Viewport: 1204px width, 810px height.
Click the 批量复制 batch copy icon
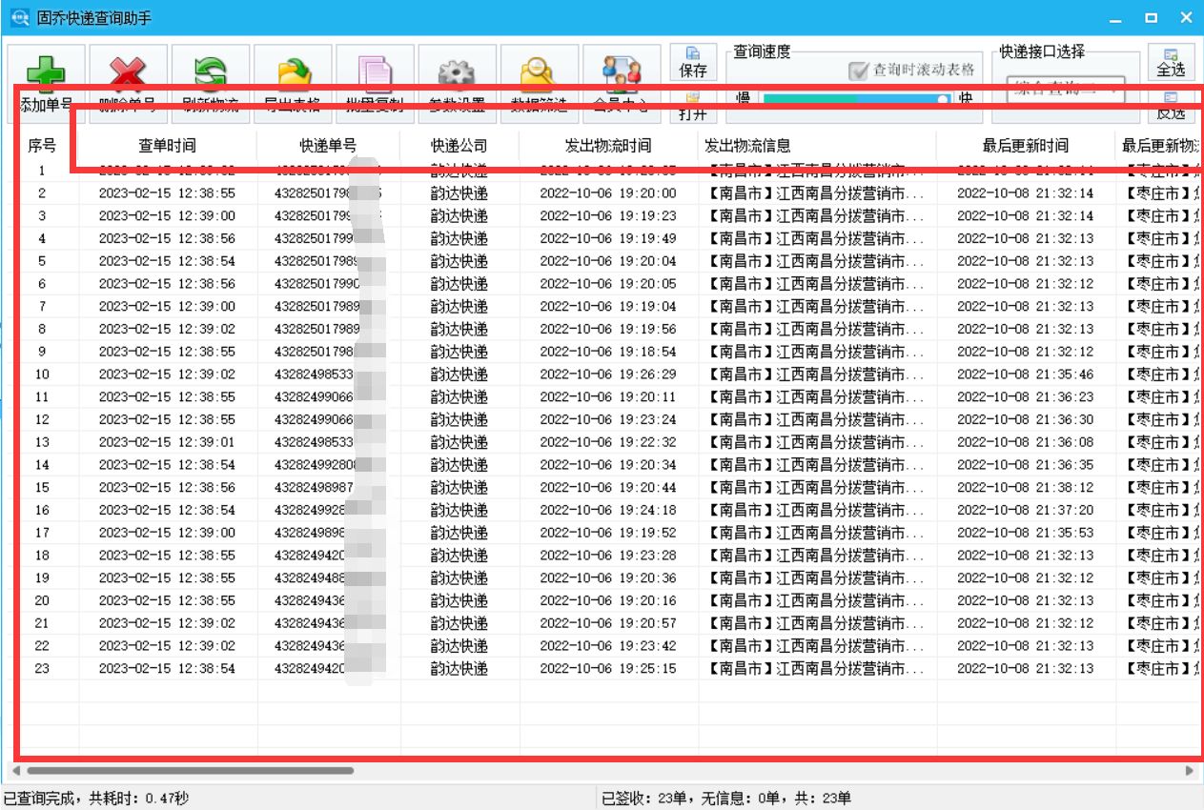[374, 73]
